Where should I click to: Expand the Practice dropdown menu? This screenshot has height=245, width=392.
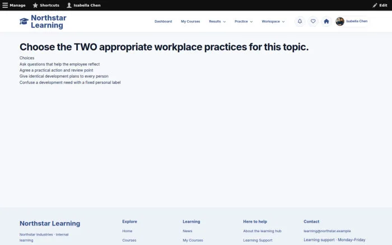[x=244, y=21]
